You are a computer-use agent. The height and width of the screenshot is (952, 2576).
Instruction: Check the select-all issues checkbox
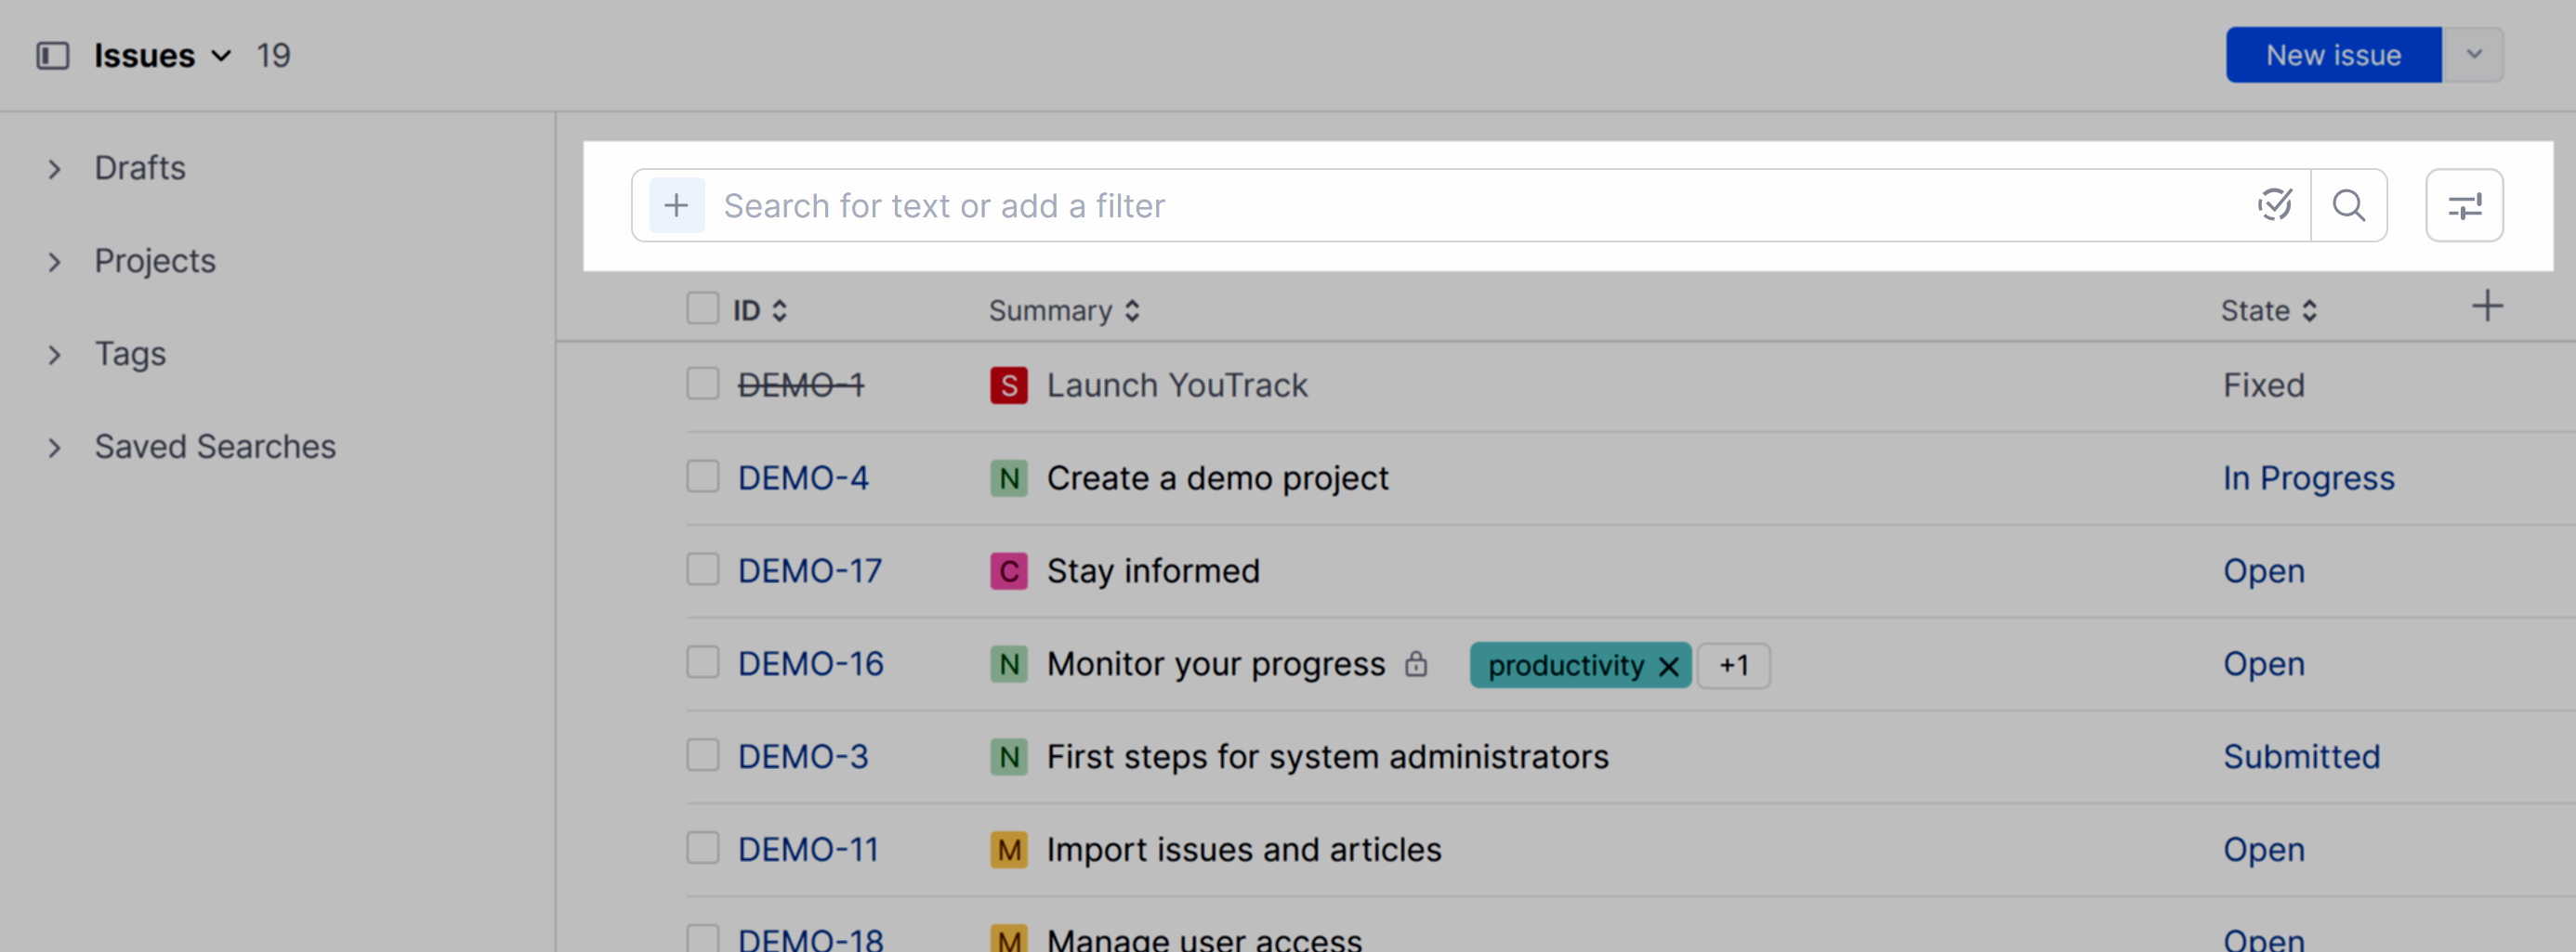pyautogui.click(x=702, y=308)
